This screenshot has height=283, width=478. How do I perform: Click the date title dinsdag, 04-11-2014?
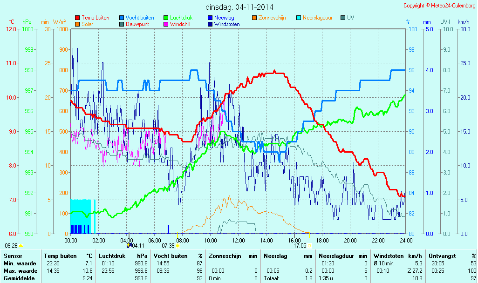pos(239,7)
